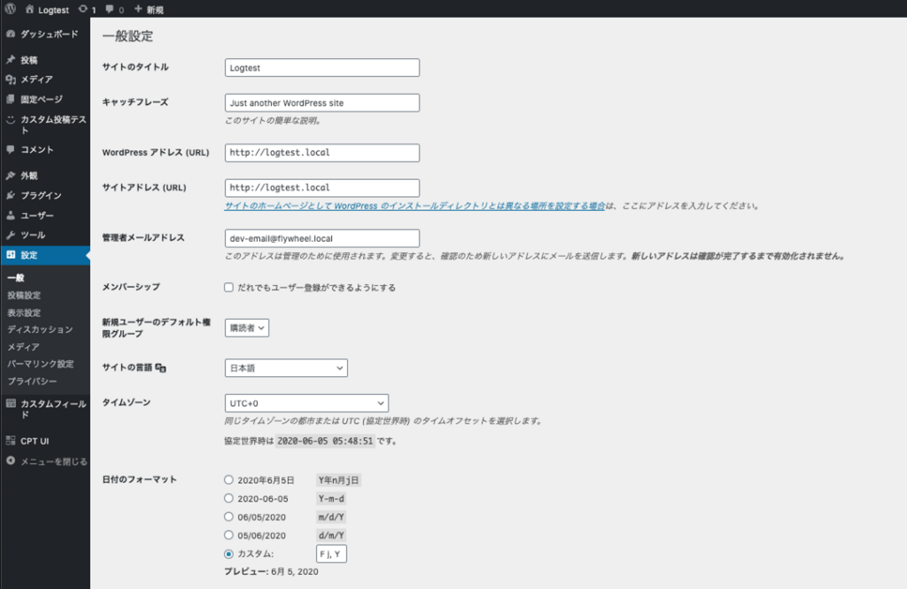The width and height of the screenshot is (907, 589).
Task: Open the updates icon in admin bar
Action: pyautogui.click(x=83, y=9)
